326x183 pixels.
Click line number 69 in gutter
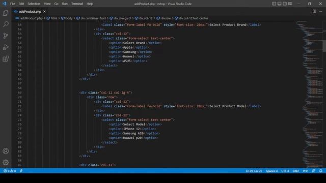coord(19,93)
